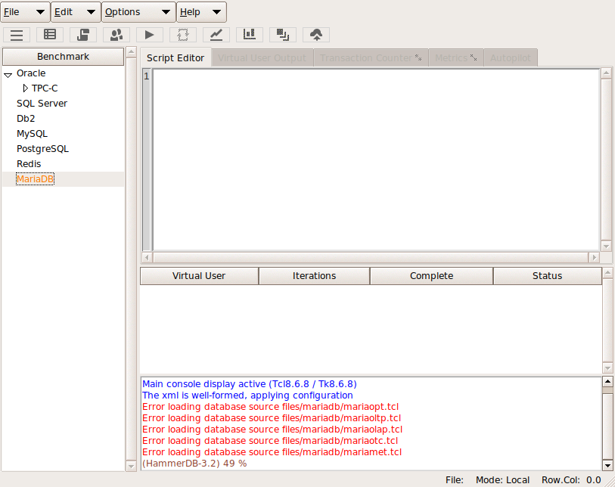Screen dimensions: 615x487
Task: Select Oracle in the benchmark tree
Action: (31, 73)
